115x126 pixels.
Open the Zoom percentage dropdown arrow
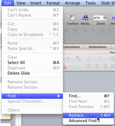coord(105,18)
